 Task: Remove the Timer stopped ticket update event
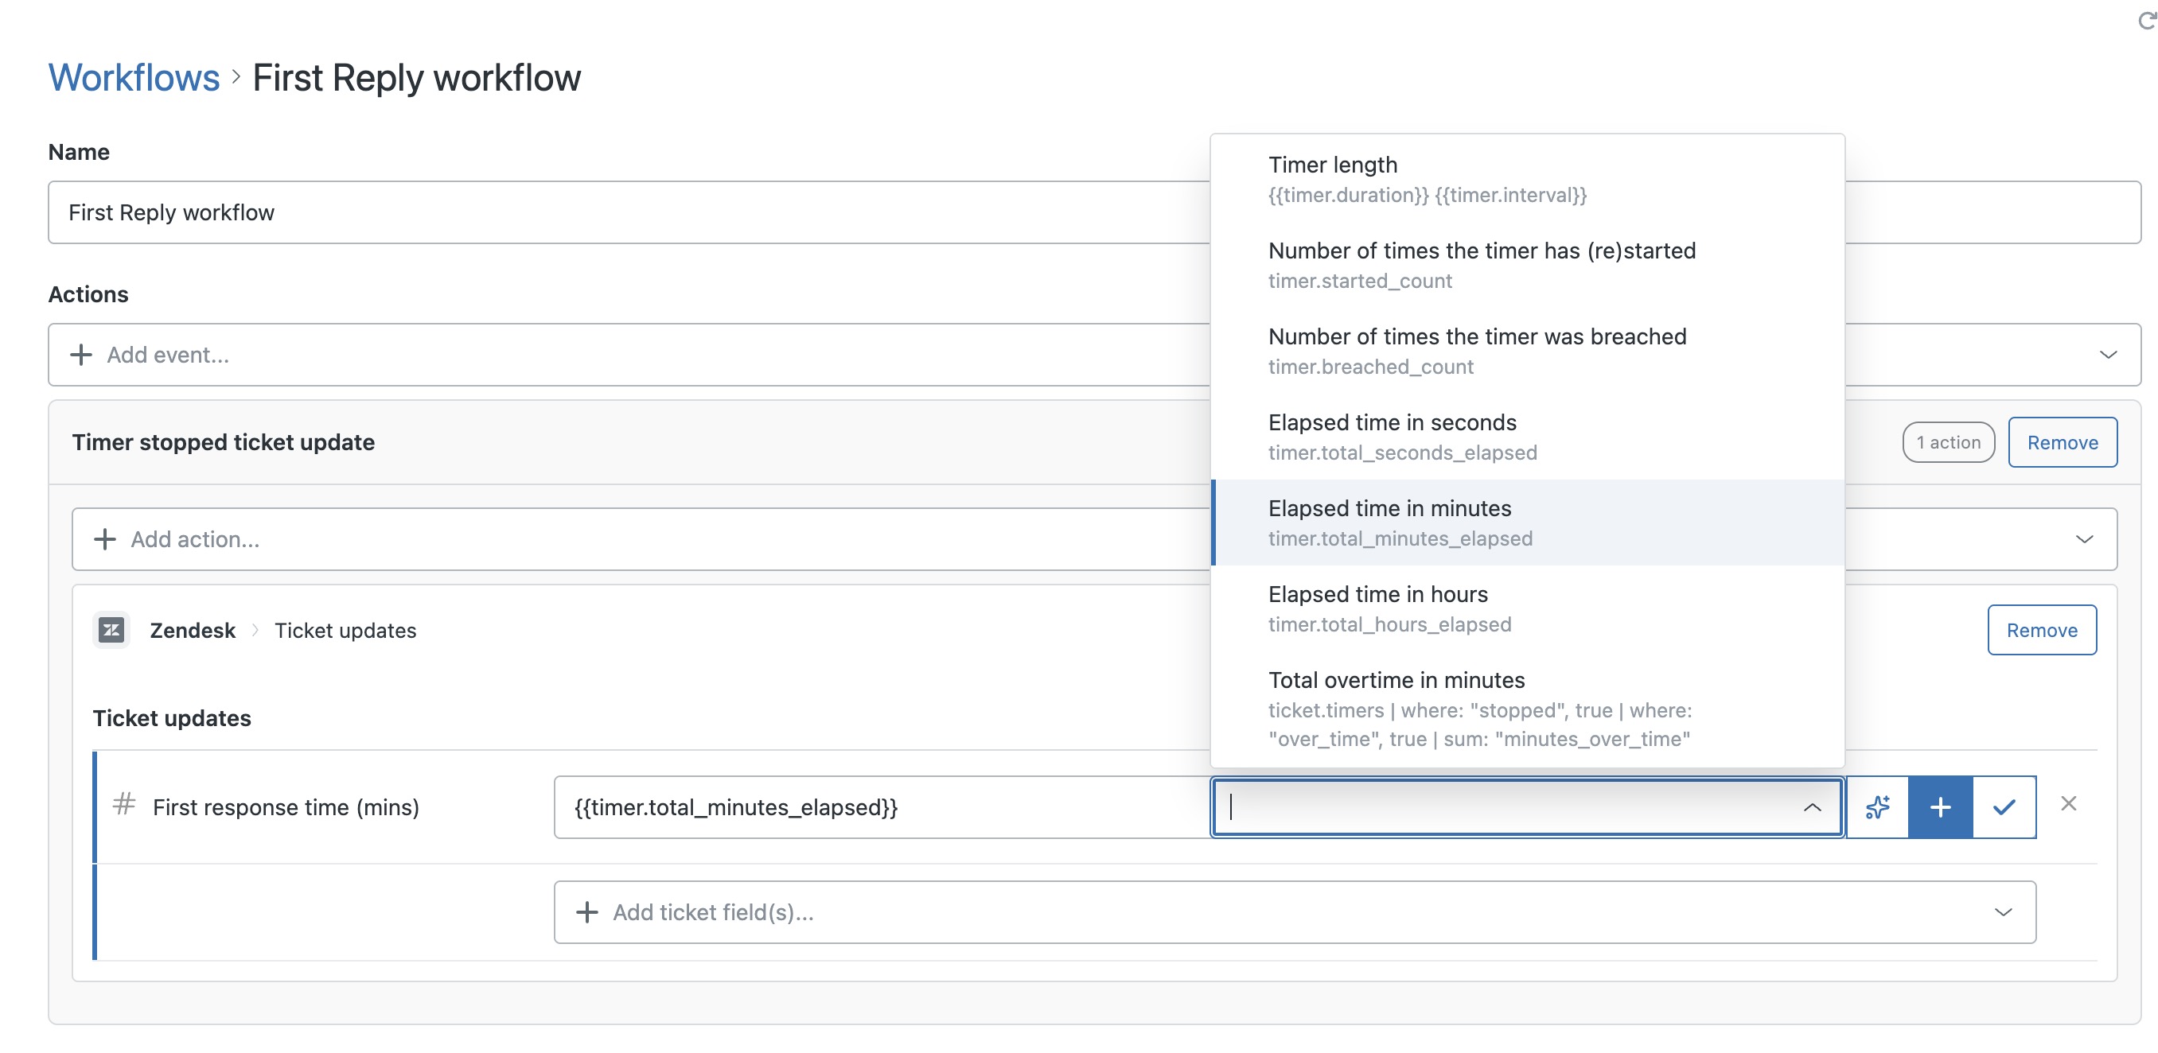coord(2062,442)
